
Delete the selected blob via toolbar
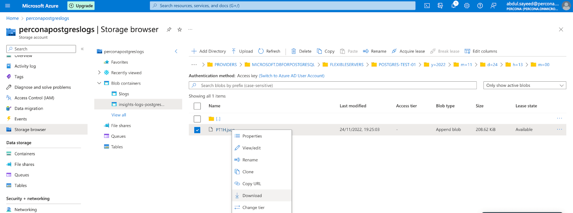[x=301, y=51]
